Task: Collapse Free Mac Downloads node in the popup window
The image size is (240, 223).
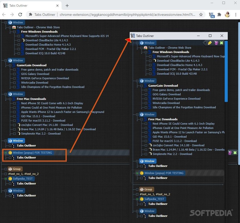Action: click(142, 119)
